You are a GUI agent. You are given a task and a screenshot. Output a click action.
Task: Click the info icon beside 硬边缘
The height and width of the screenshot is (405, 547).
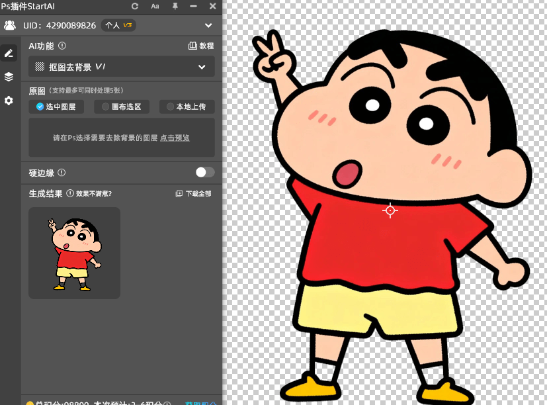[62, 172]
